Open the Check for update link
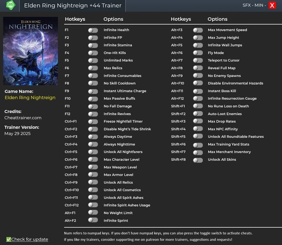The image size is (282, 245). click(30, 239)
